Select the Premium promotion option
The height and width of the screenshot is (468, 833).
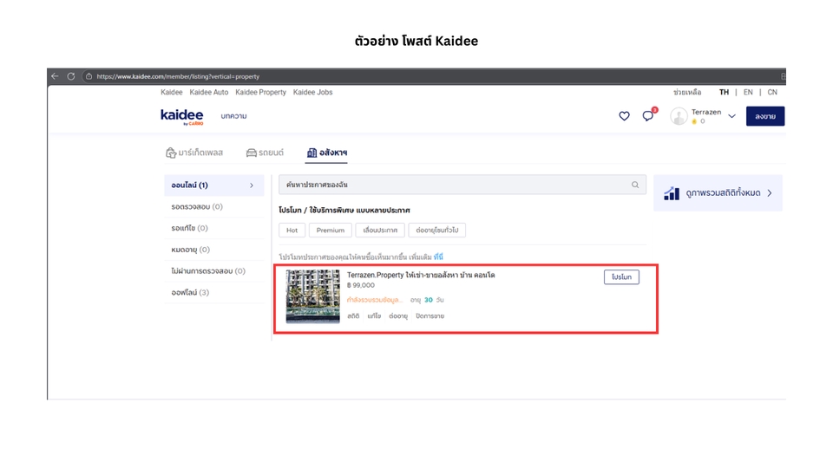tap(330, 231)
